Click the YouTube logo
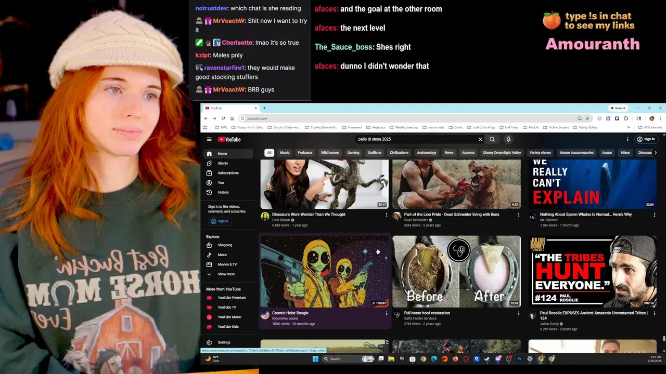The height and width of the screenshot is (374, 666). [229, 139]
